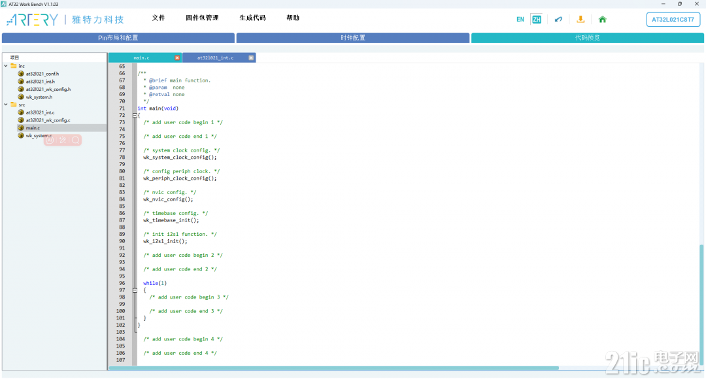Click the 'wk_timebase_init();' line
The width and height of the screenshot is (706, 379).
(171, 220)
